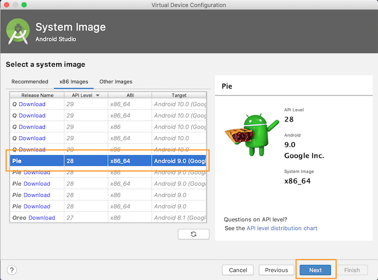This screenshot has height=280, width=378.
Task: Download Q x86 Android 10.0 Google image
Action: click(32, 127)
